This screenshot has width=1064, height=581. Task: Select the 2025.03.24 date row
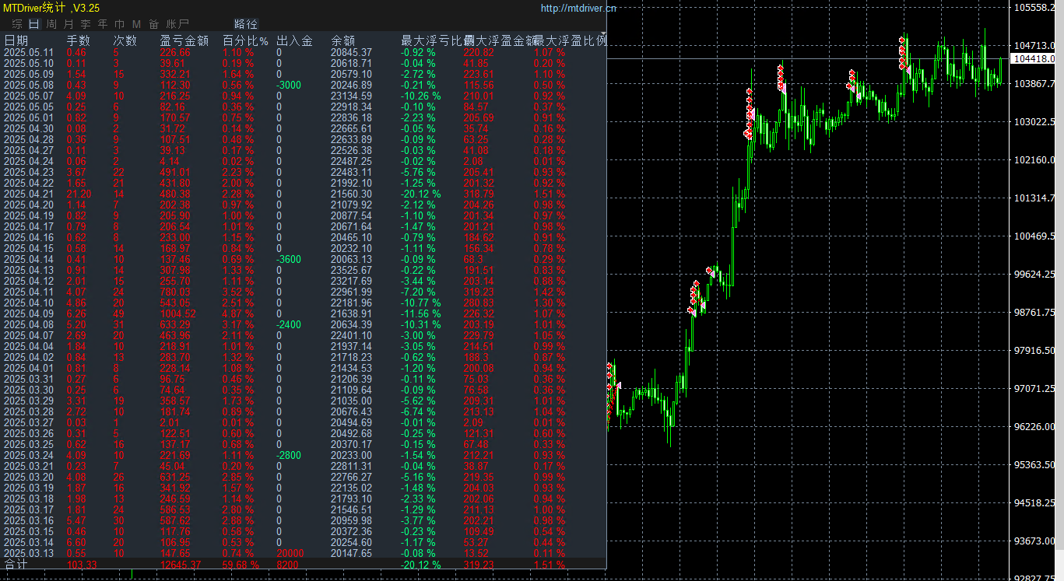click(x=29, y=455)
